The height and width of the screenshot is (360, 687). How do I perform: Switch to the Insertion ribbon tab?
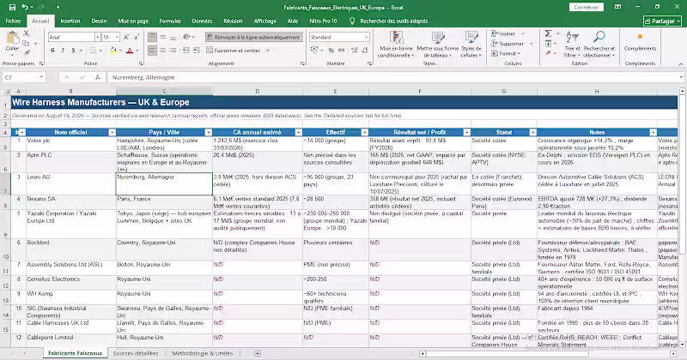70,21
